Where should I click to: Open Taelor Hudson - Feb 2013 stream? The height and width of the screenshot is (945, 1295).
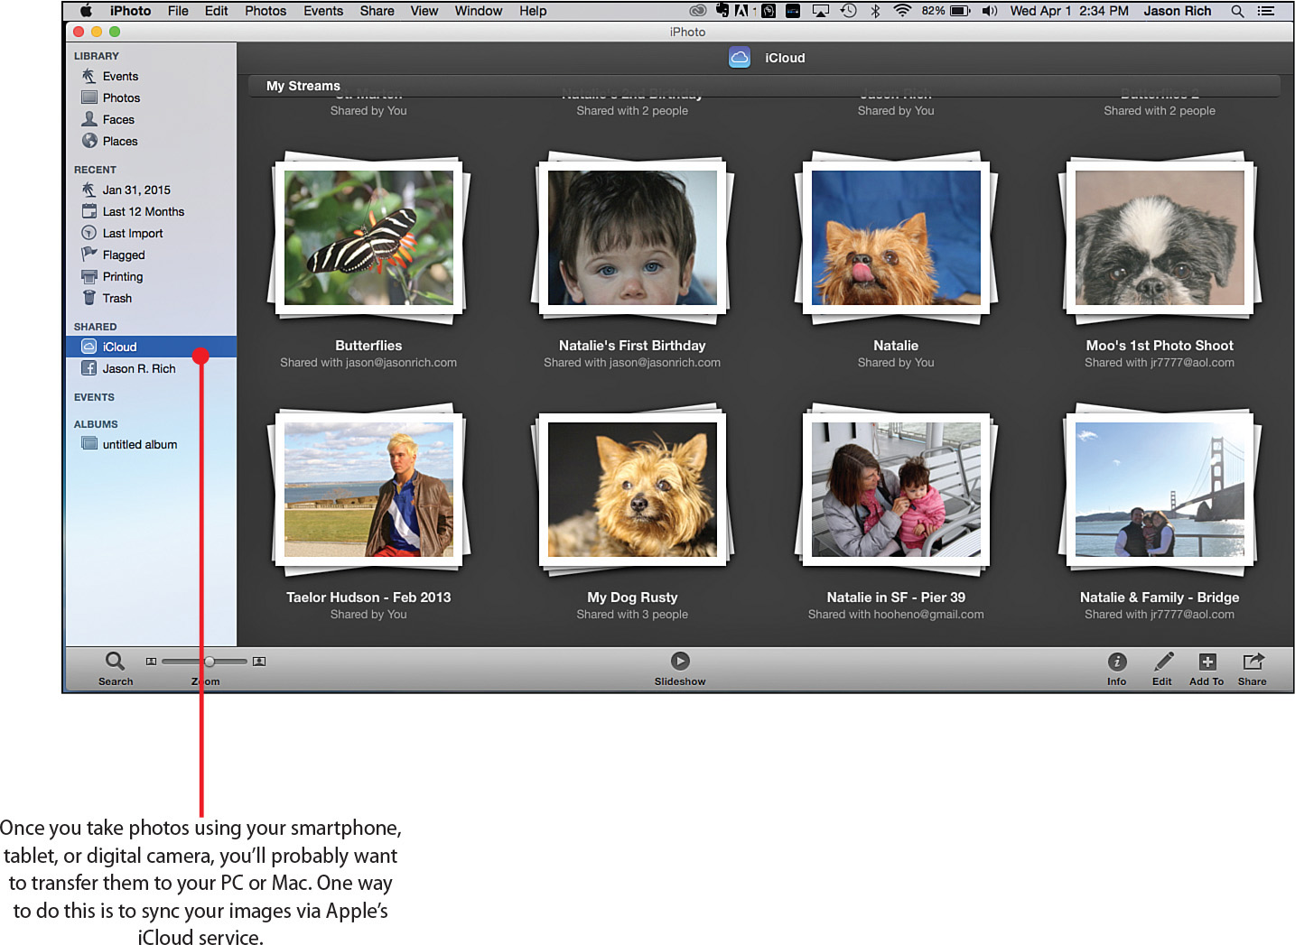(x=368, y=490)
